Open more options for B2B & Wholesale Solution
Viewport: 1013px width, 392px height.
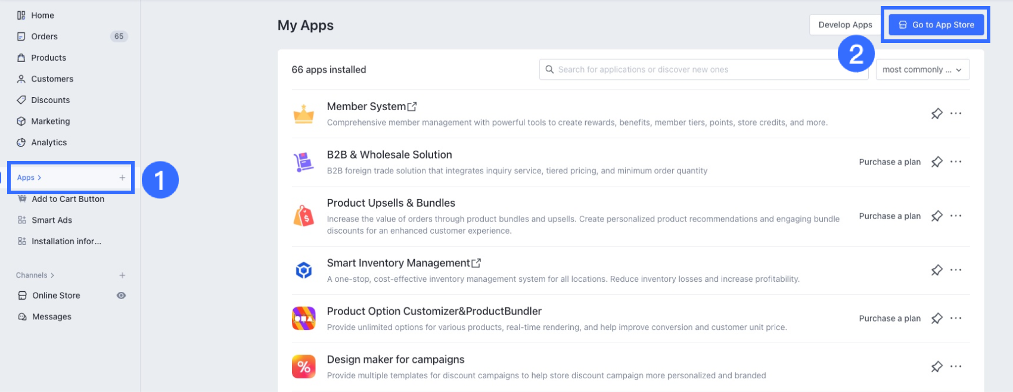(x=956, y=162)
